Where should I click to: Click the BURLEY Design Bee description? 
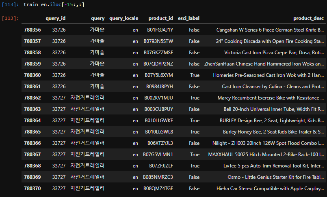pyautogui.click(x=272, y=121)
